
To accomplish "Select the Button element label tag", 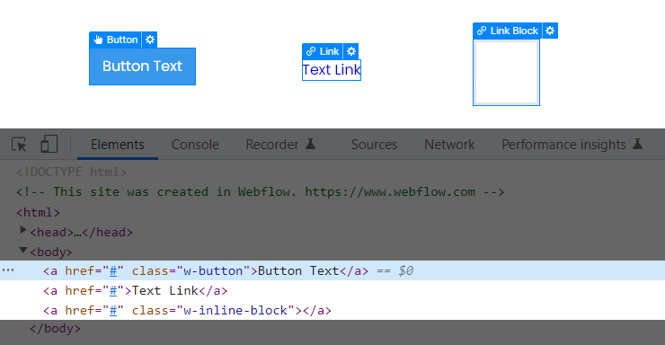I will [116, 40].
